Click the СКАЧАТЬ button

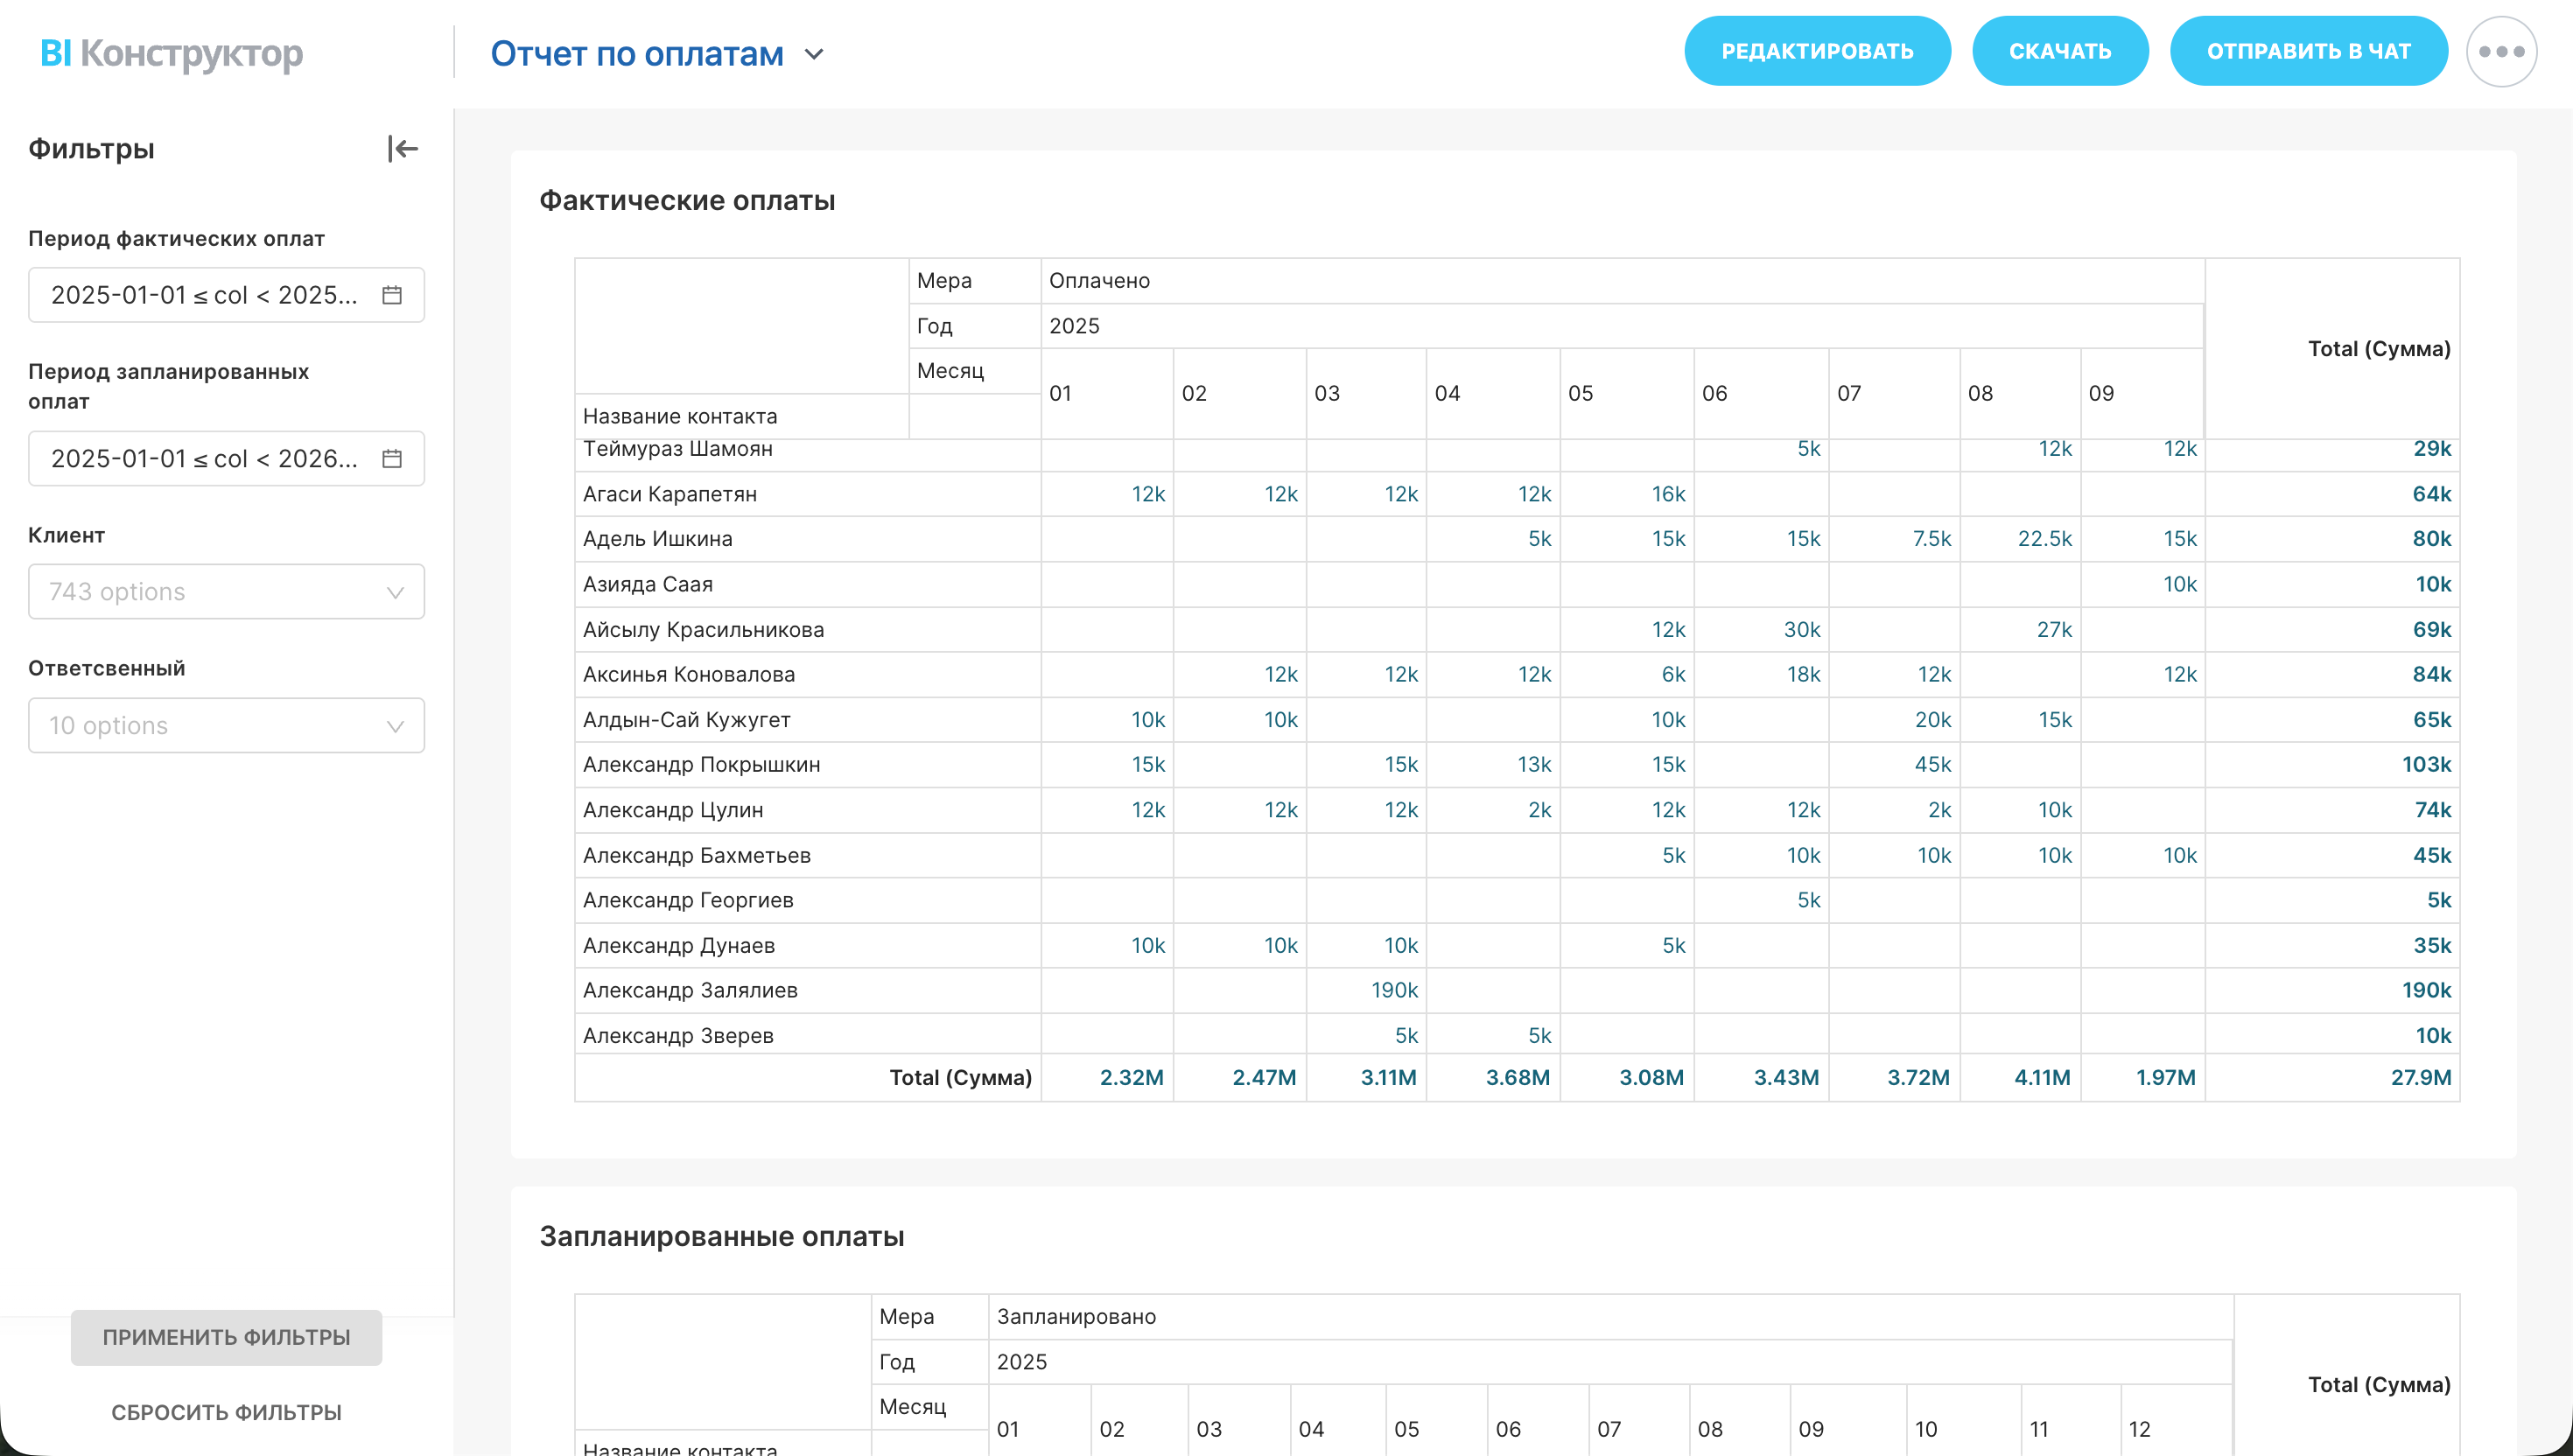click(2059, 51)
